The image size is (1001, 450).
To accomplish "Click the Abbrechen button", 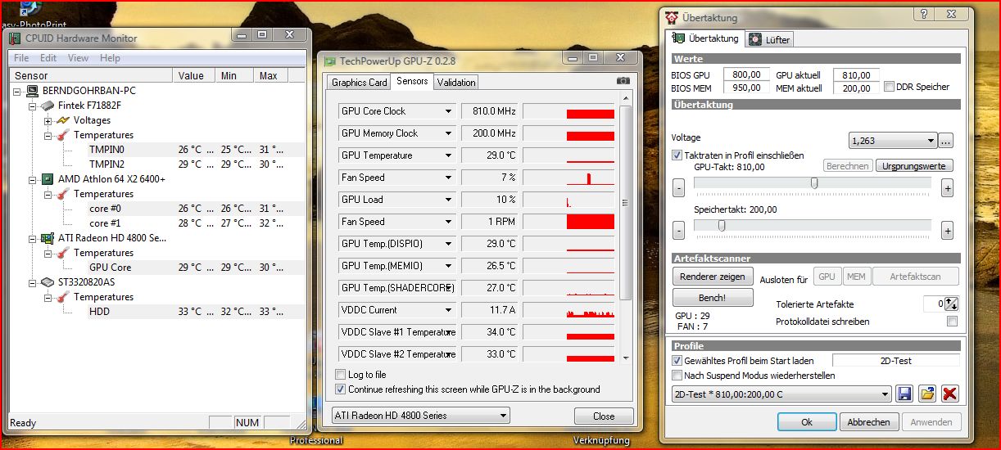I will [868, 422].
